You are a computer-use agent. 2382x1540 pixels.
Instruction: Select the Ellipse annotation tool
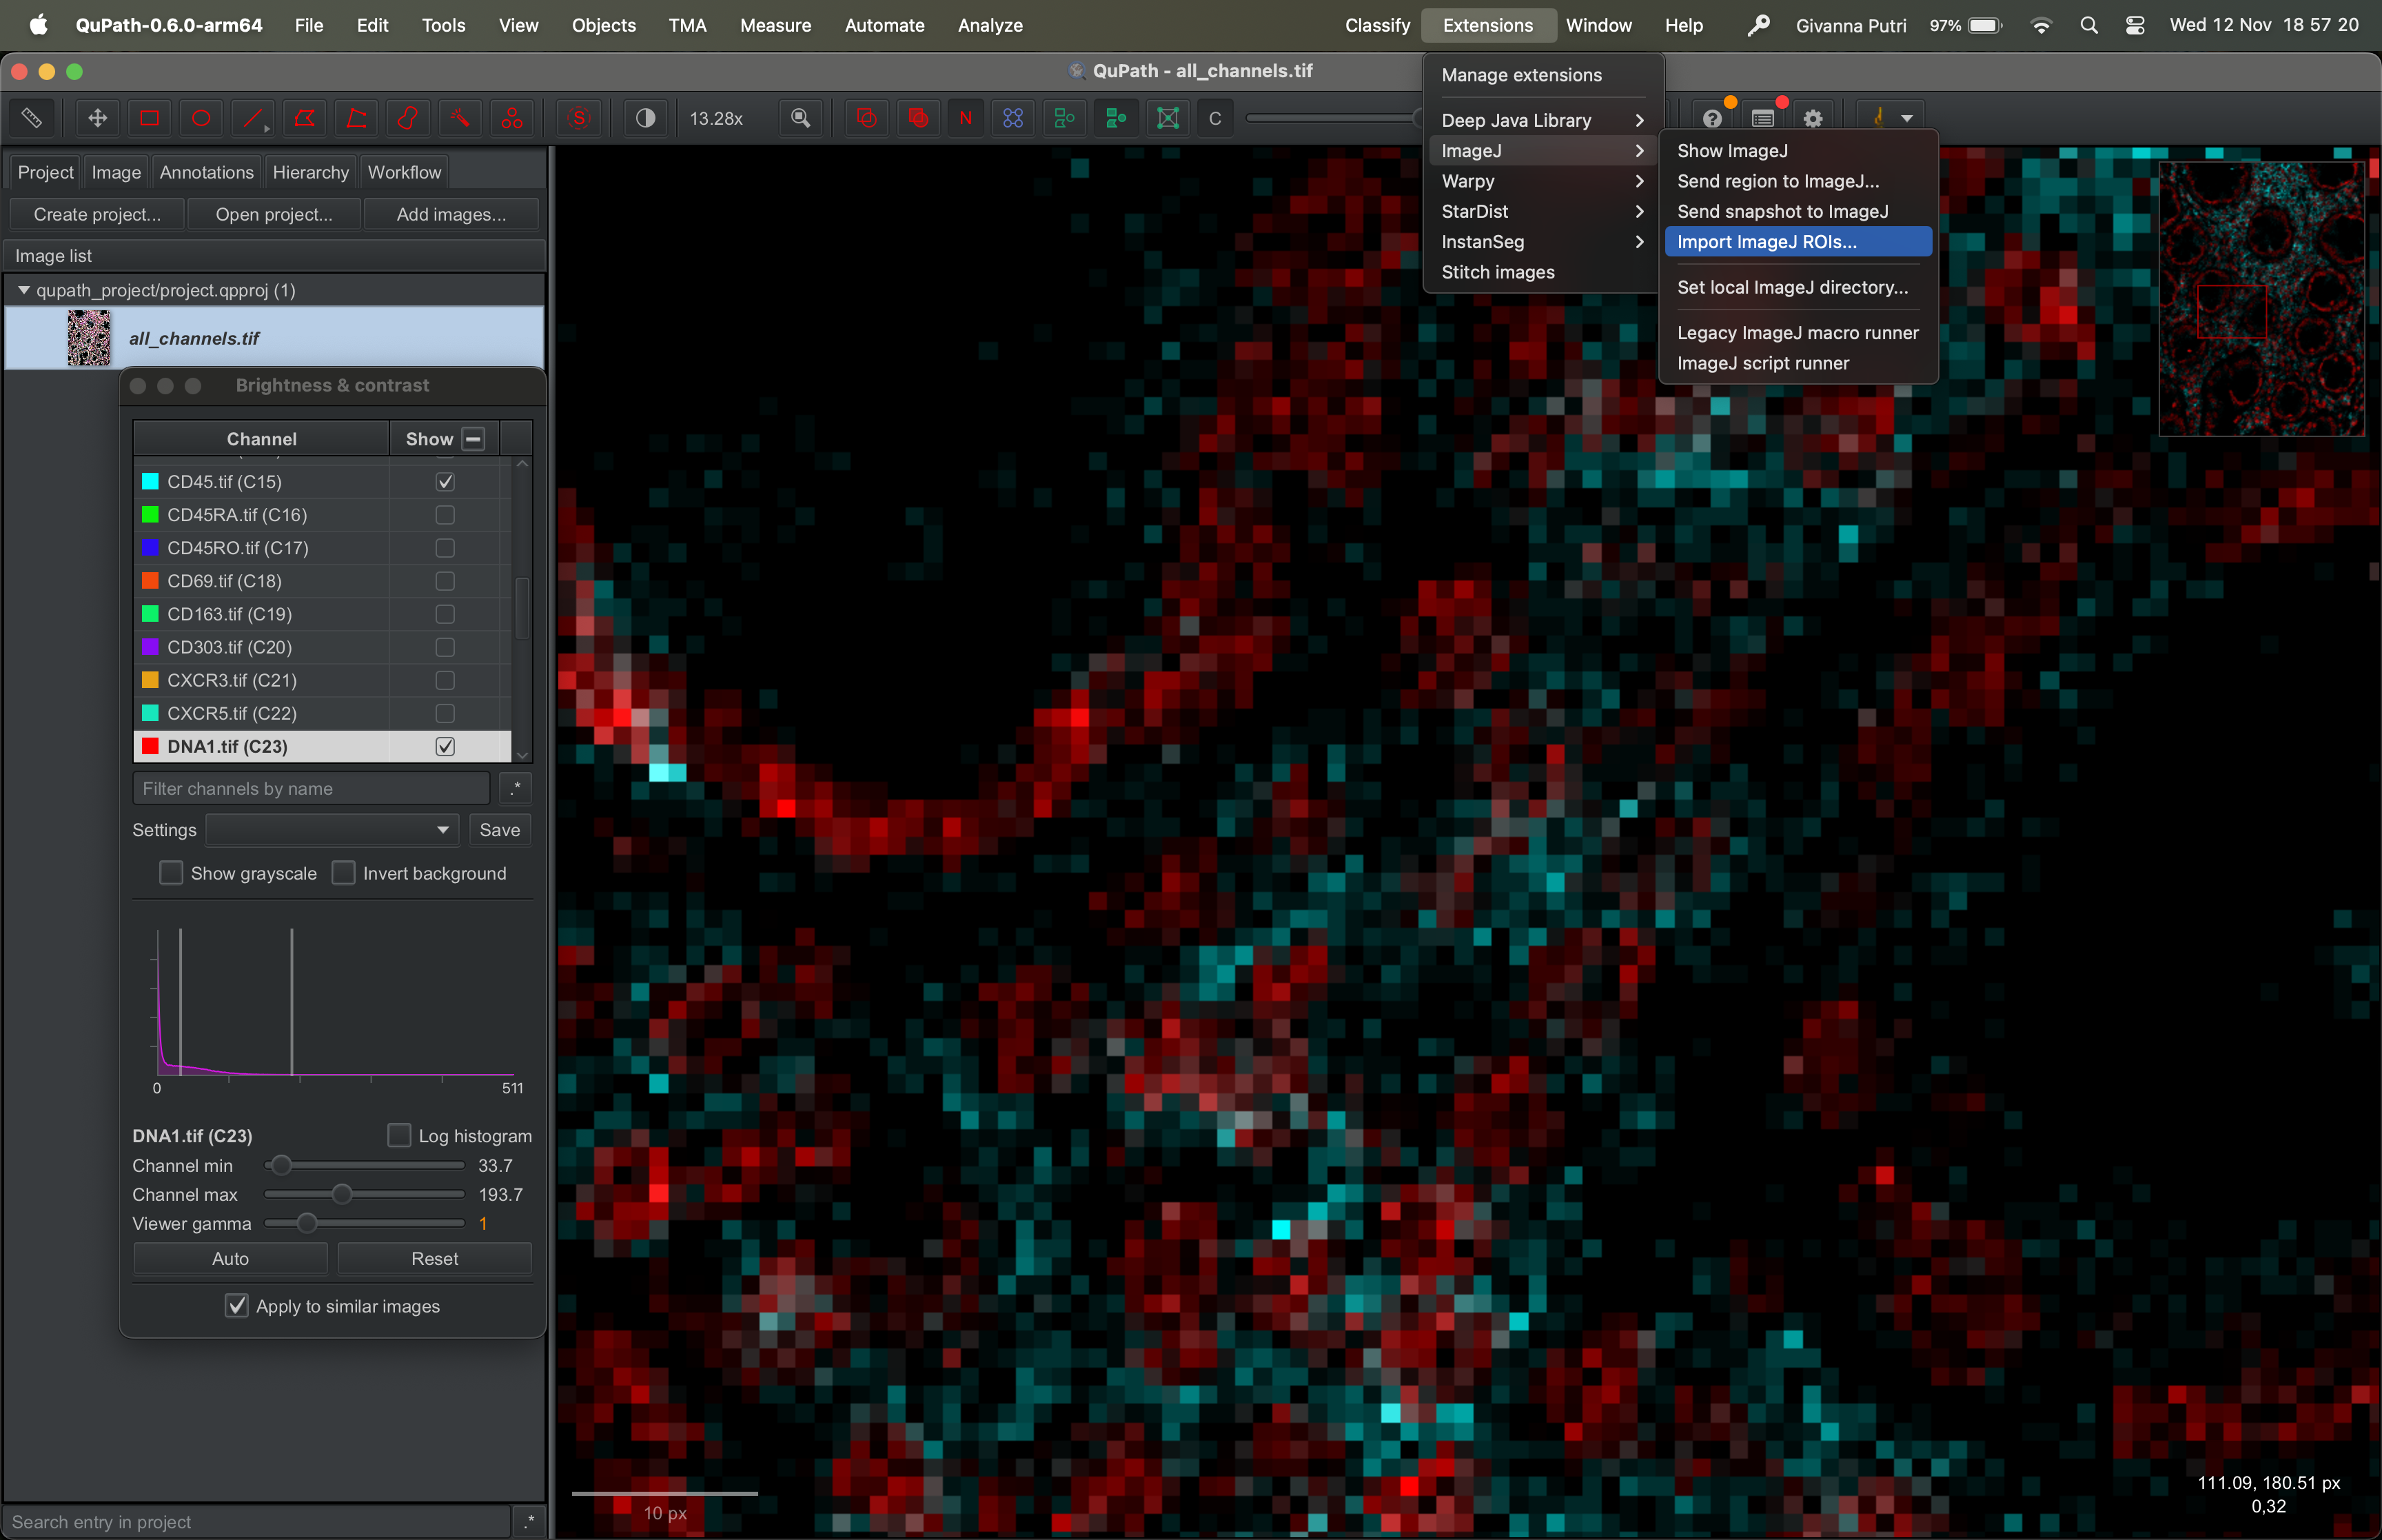click(x=201, y=118)
